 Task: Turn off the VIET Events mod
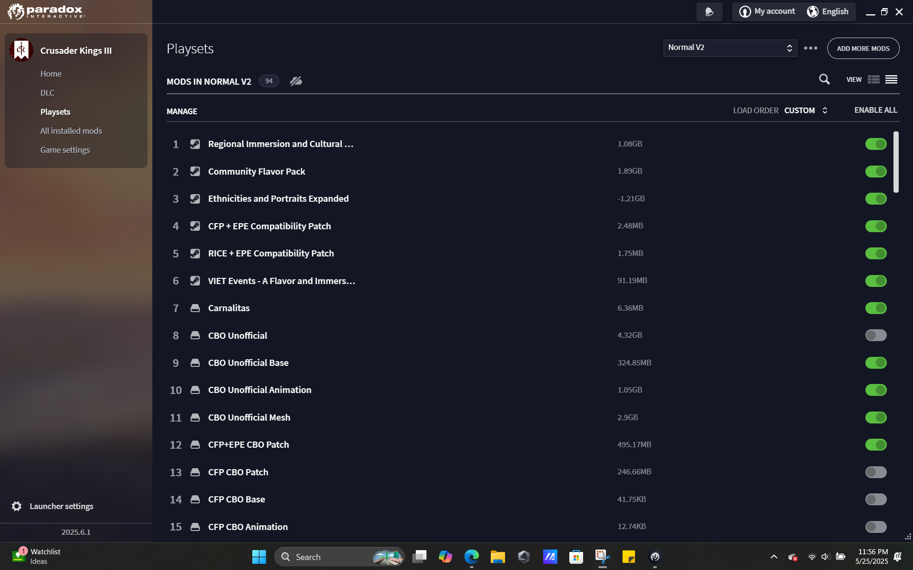pyautogui.click(x=876, y=281)
